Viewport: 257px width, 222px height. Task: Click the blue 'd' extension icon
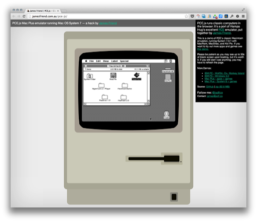tap(221, 16)
